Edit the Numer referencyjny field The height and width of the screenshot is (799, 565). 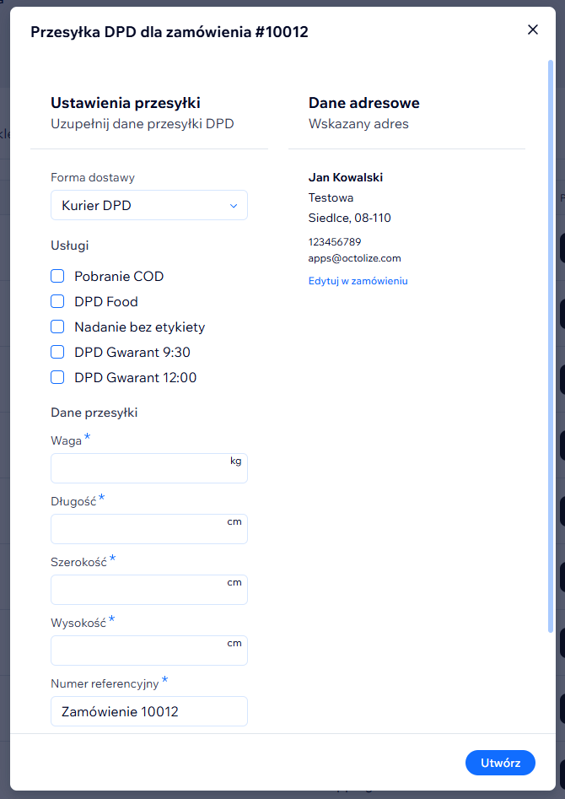(148, 711)
